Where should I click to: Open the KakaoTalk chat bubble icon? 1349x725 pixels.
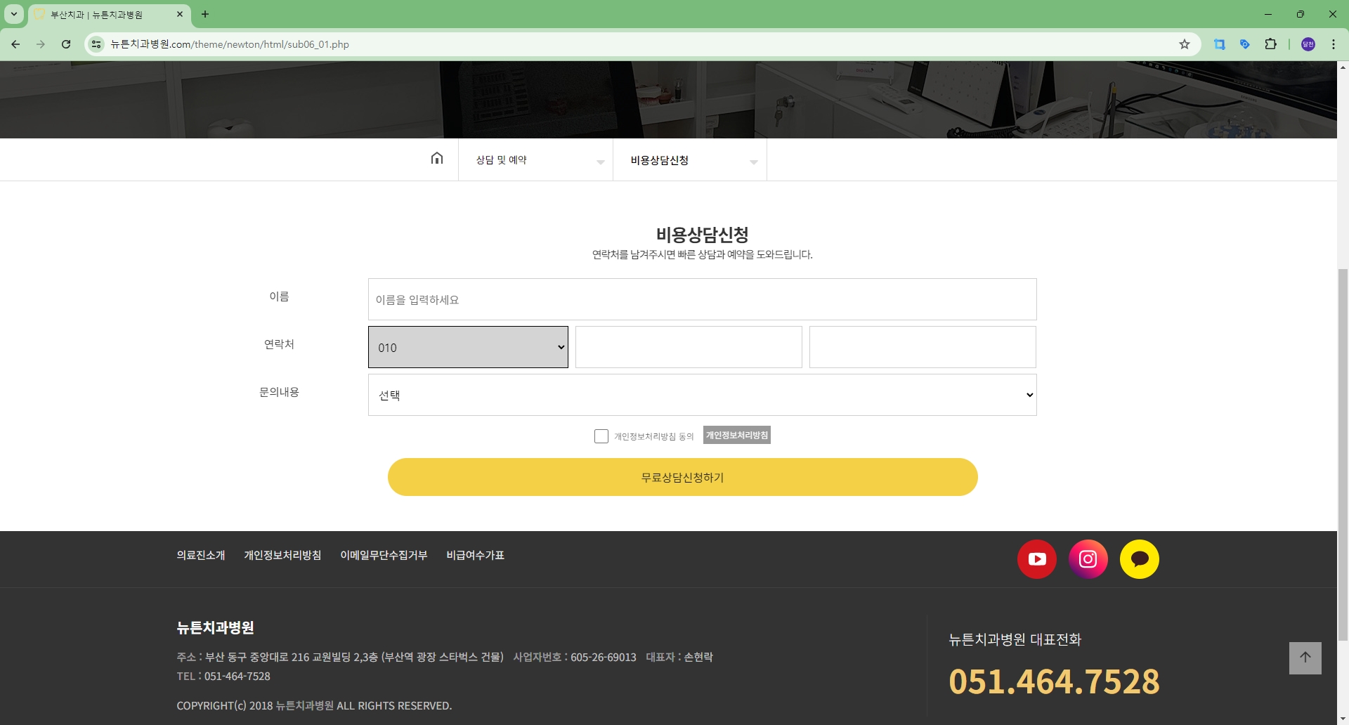coord(1139,559)
